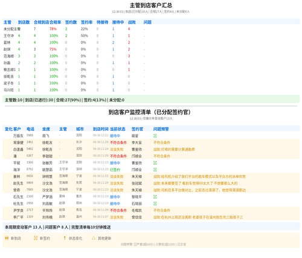Image resolution: width=302 pixels, height=258 pixels.
Task: Click the 坐席 column header
Action: click(x=46, y=129)
